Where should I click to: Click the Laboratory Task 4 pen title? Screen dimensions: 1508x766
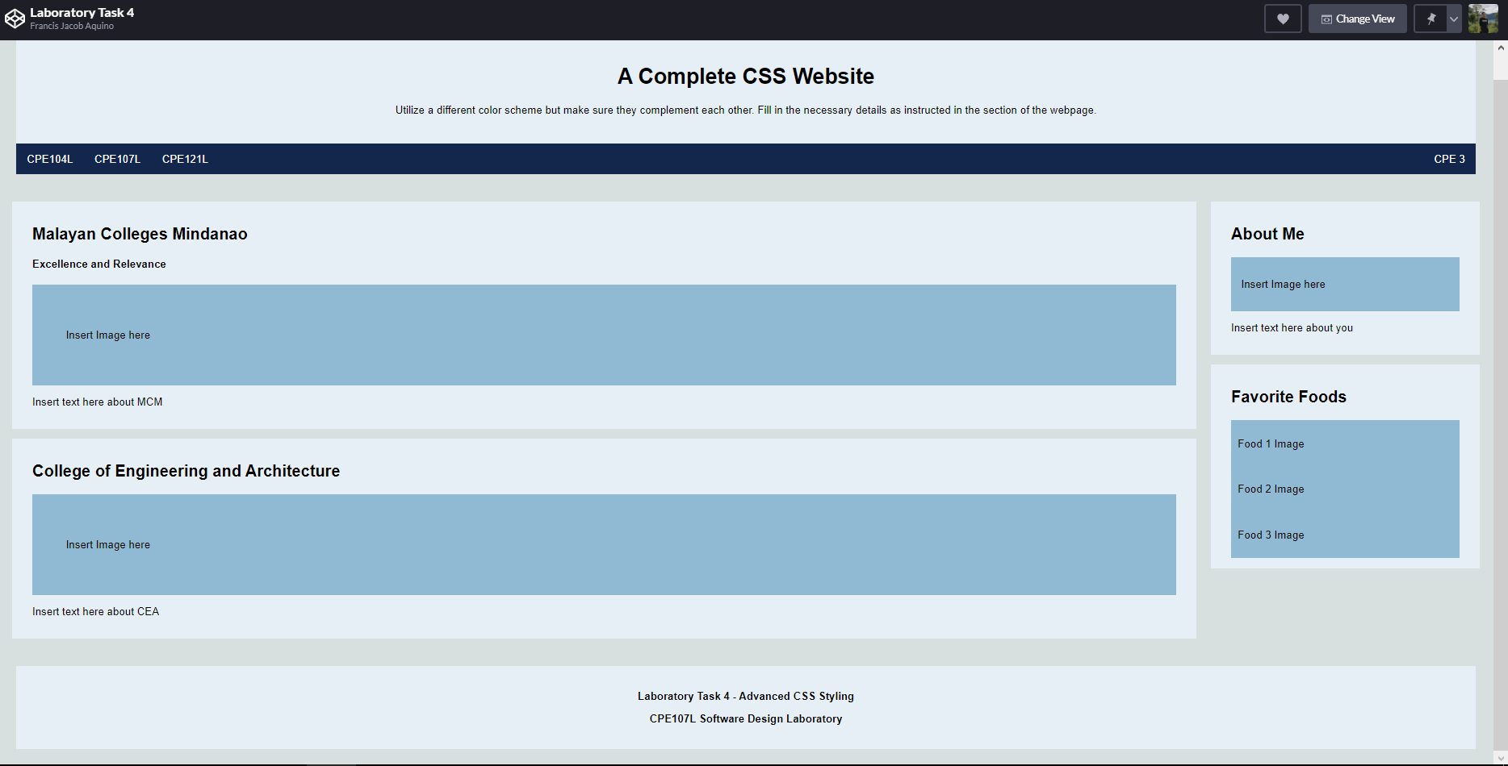pos(82,12)
